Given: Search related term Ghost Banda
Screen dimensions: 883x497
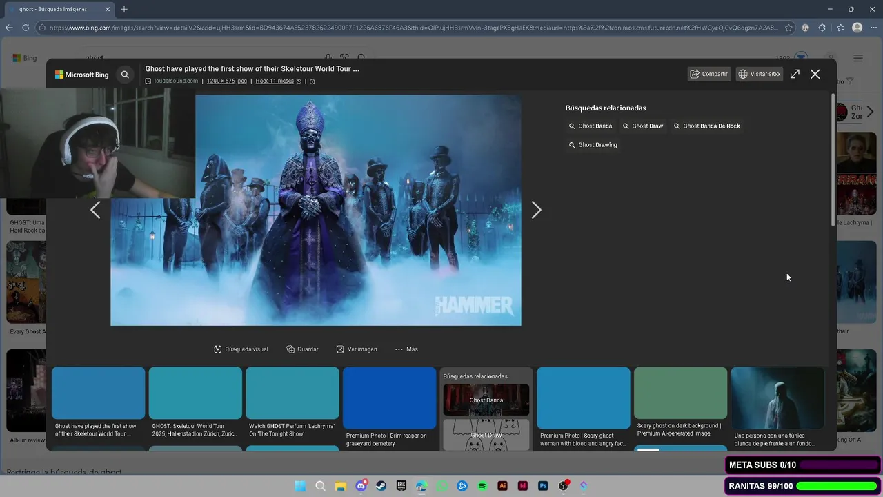Looking at the screenshot, I should coord(591,126).
